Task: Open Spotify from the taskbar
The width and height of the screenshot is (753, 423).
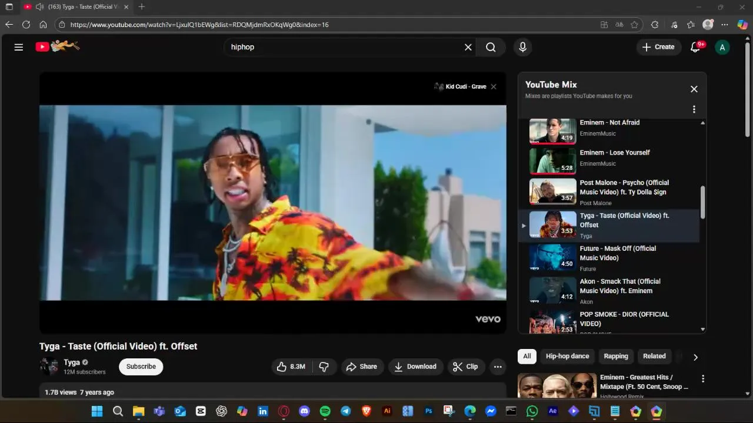Action: pyautogui.click(x=325, y=411)
